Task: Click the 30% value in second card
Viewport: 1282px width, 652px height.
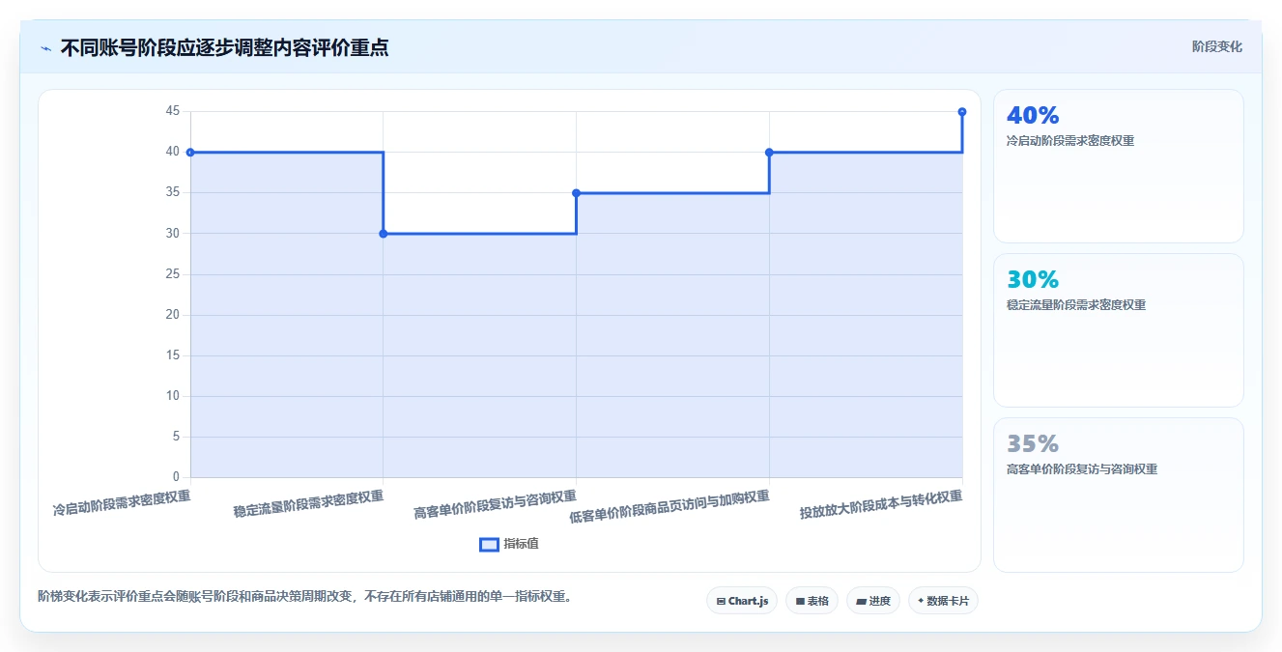Action: [1033, 279]
